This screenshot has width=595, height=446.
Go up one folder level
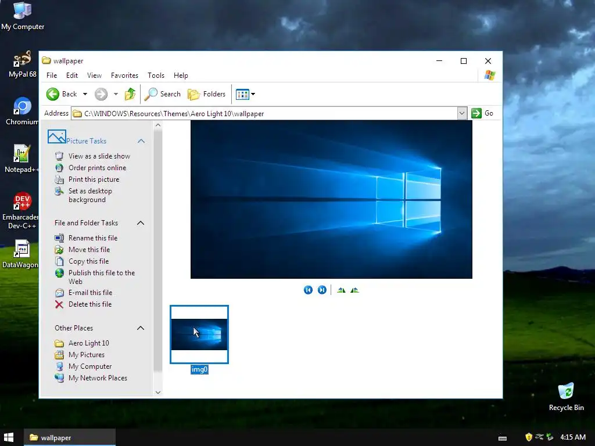tap(130, 94)
